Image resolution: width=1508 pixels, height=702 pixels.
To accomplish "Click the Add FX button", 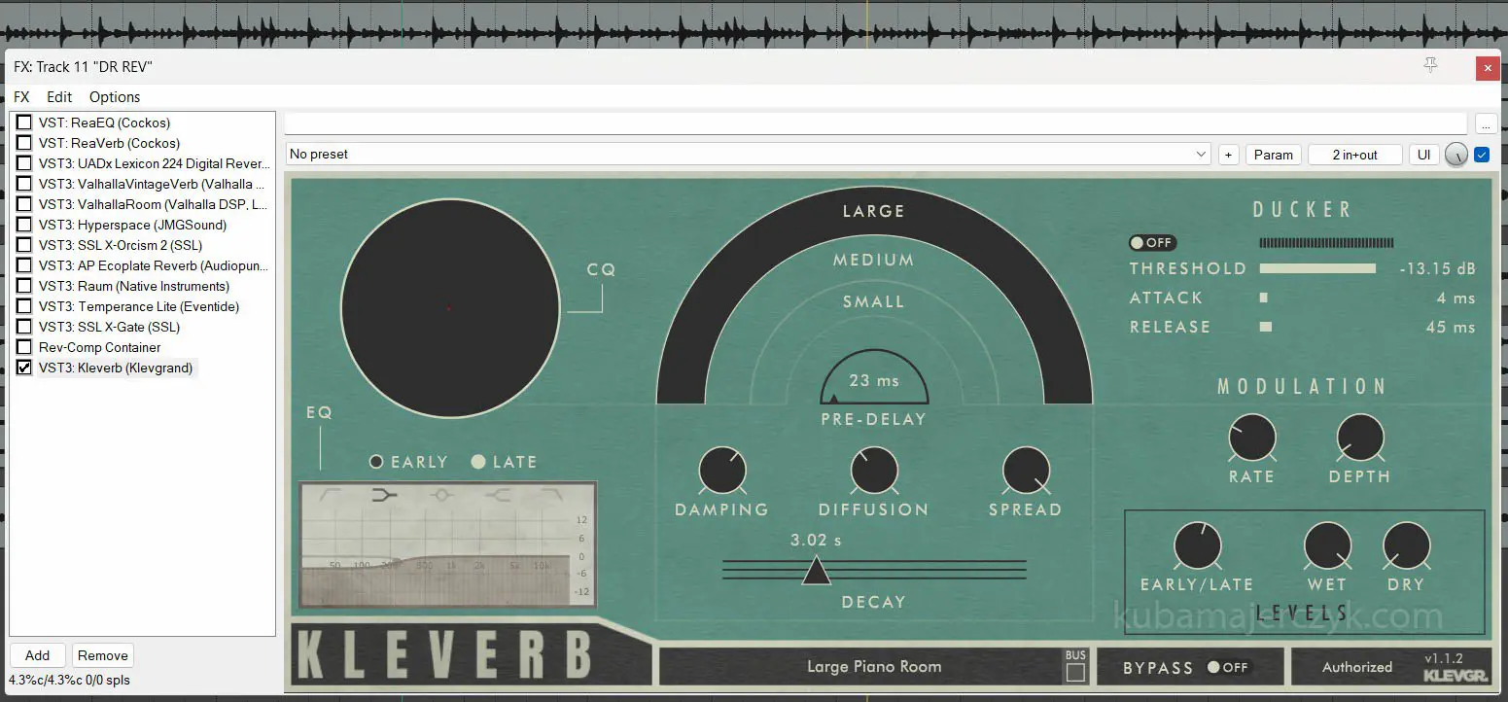I will tap(37, 655).
